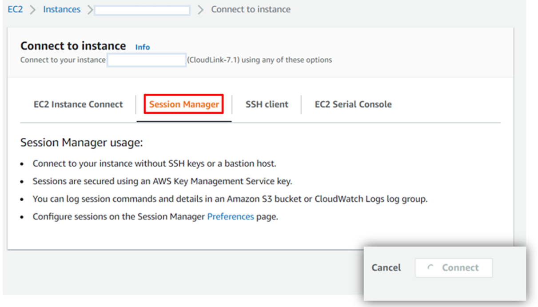Click the loading spinner inside Connect button

point(430,267)
